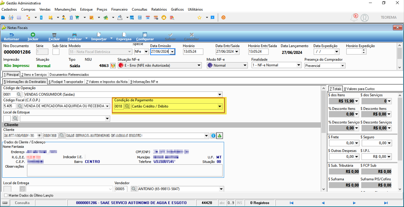Switch to the Itens e Serviços tab

coord(34,75)
